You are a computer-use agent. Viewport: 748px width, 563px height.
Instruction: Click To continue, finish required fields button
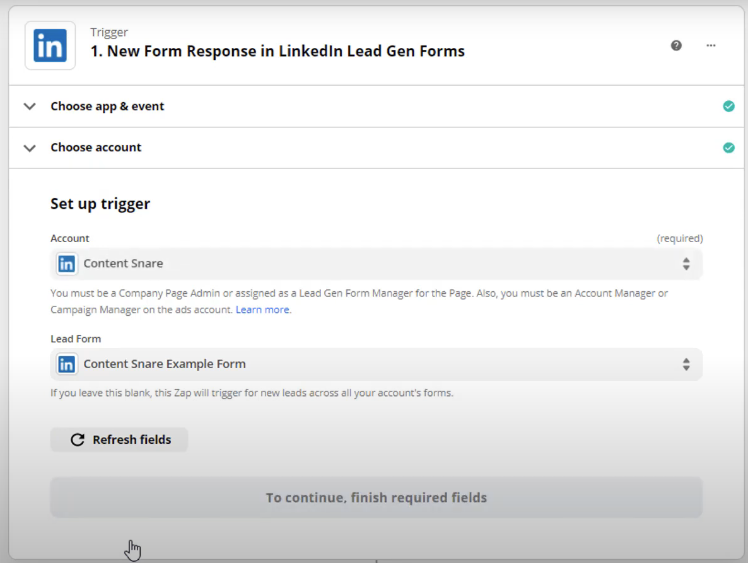(x=377, y=497)
